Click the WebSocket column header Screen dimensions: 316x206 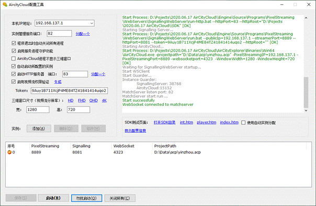(x=132, y=146)
